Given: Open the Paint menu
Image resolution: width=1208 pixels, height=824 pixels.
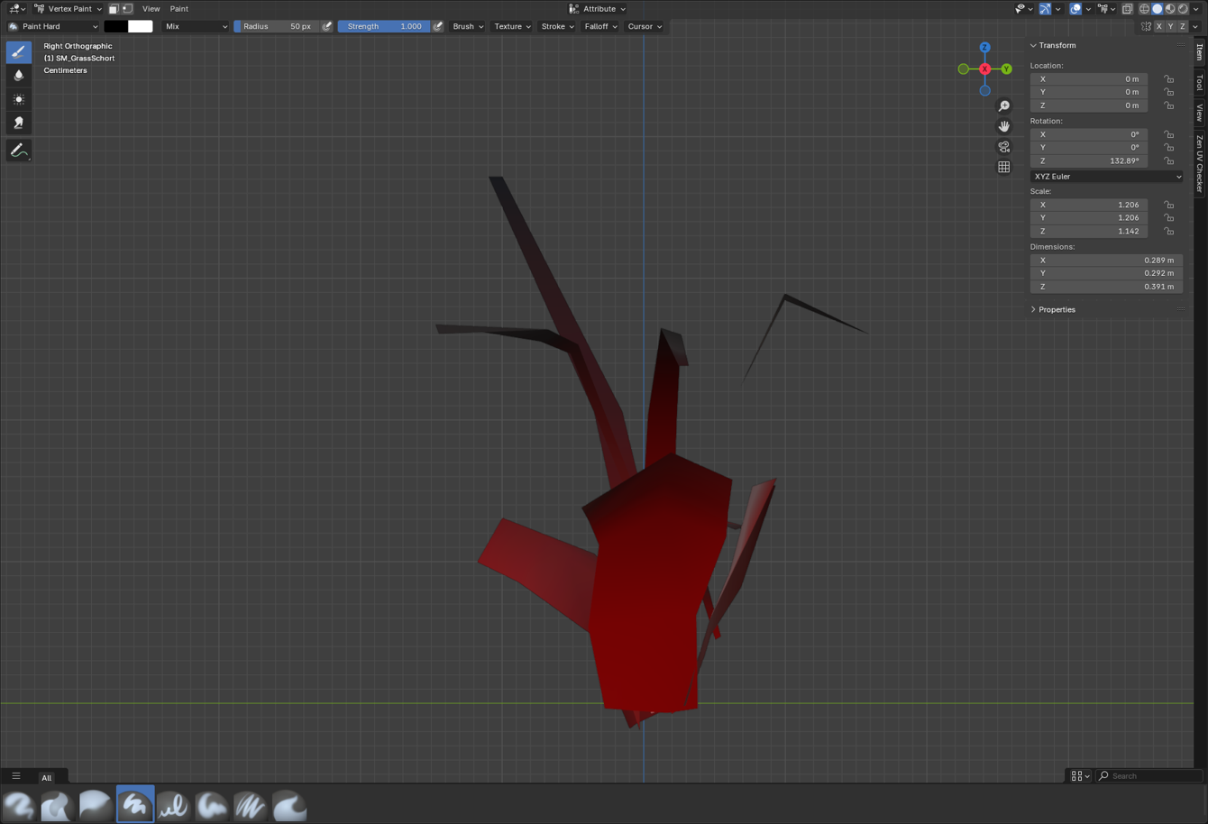Looking at the screenshot, I should (x=179, y=9).
